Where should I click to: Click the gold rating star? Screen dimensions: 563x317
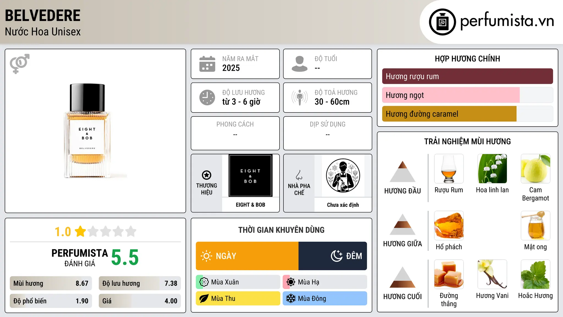click(x=80, y=231)
